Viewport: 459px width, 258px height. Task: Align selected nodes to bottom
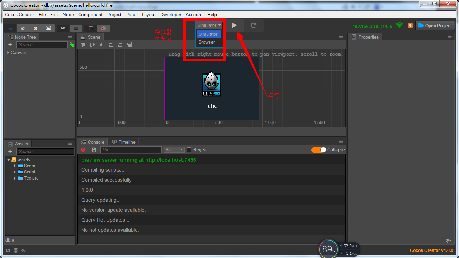(101, 45)
